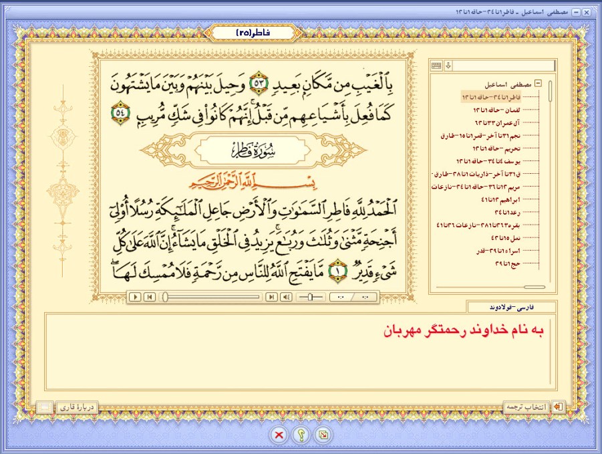Select the فاطر ۱تا ۳٤ - حاقه recitation

pyautogui.click(x=491, y=97)
